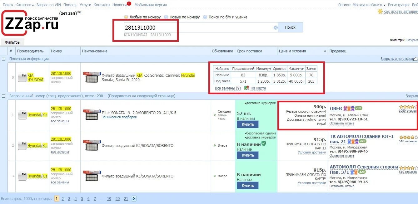Click the 'Поиск' search button
This screenshot has width=418, height=204.
coord(290,27)
